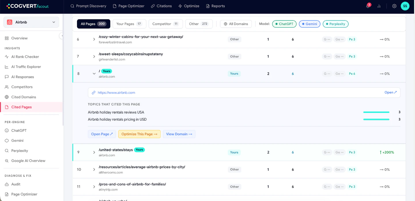415x201 pixels.
Task: Collapse the airbnb.com root page row
Action: 94,74
